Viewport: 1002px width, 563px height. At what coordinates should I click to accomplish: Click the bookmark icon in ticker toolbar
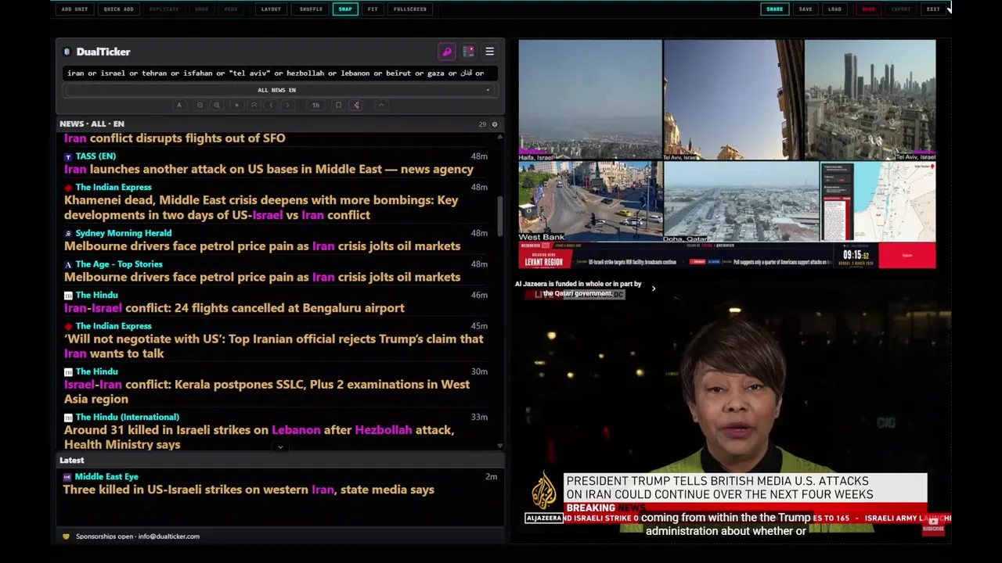[338, 105]
